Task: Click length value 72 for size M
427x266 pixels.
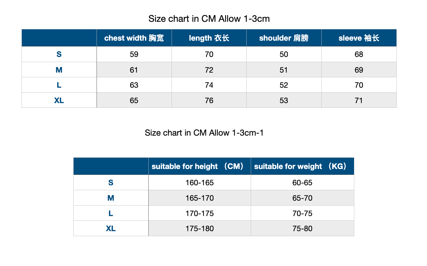Action: pos(209,70)
